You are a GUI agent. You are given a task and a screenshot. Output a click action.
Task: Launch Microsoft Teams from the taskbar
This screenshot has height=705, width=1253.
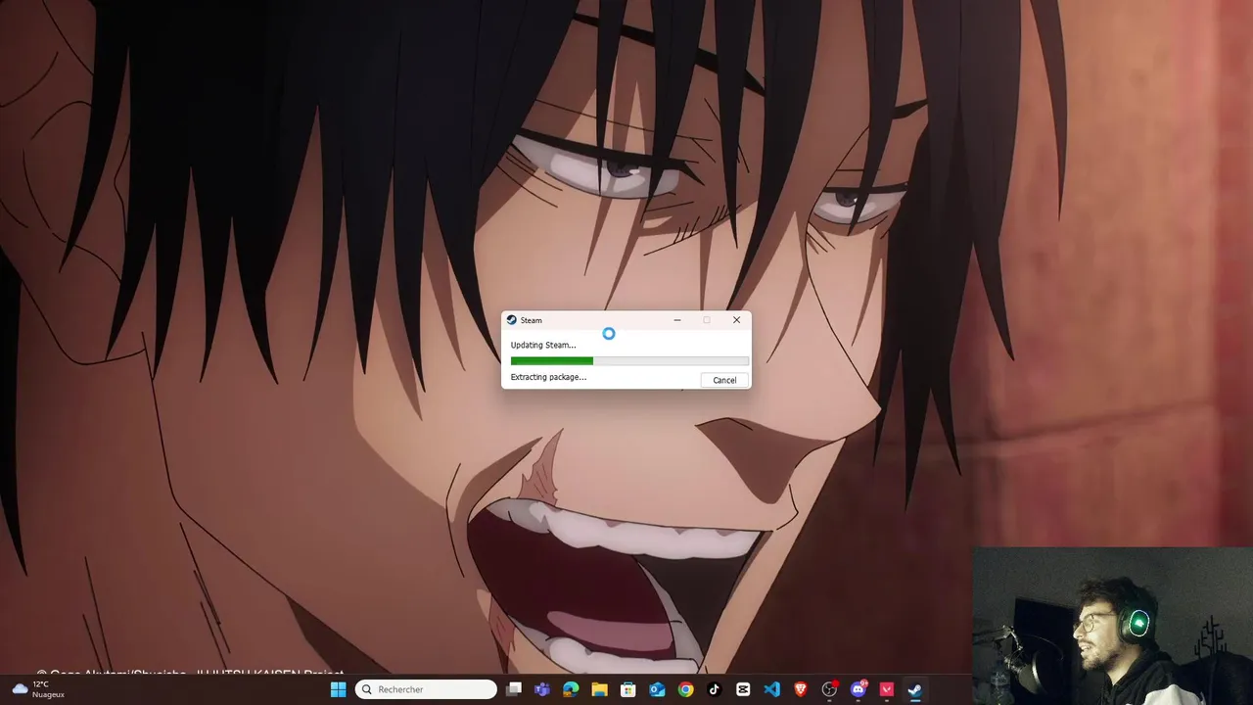coord(542,689)
